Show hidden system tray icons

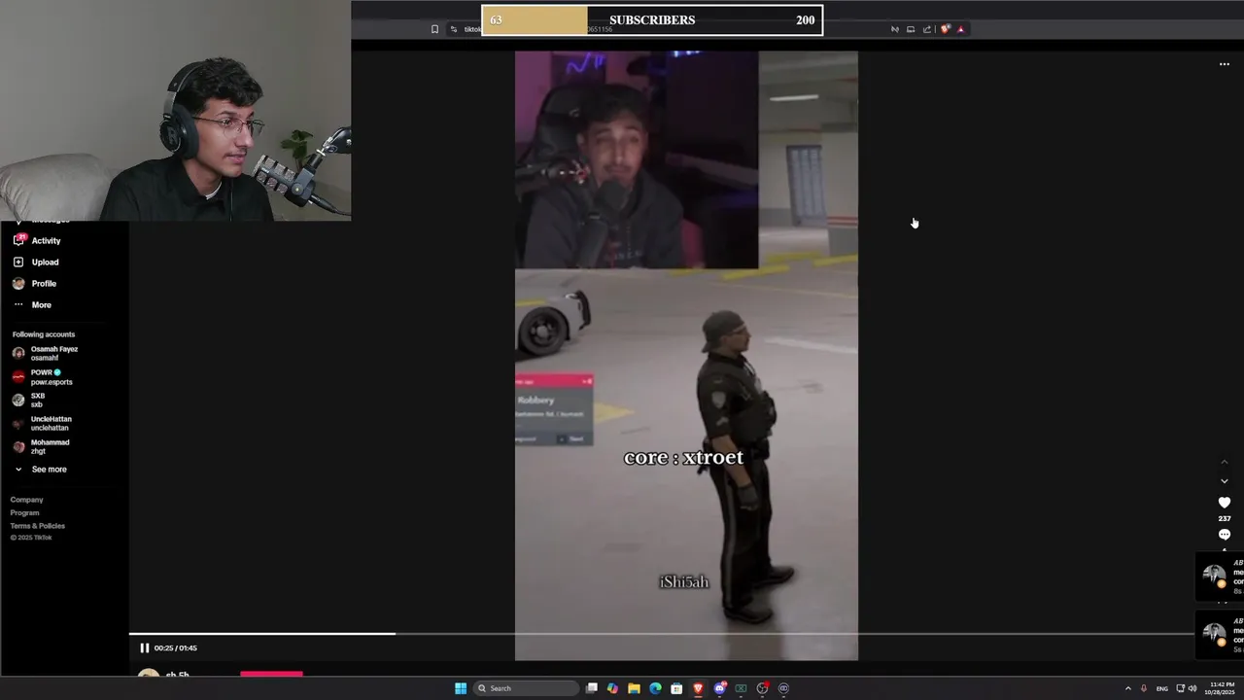pos(1127,688)
